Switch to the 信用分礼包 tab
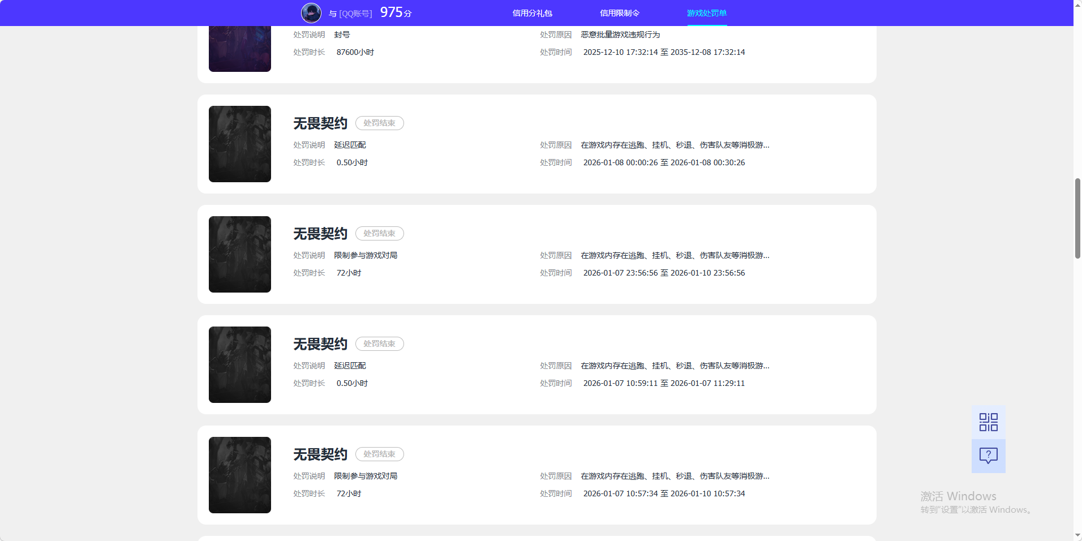This screenshot has width=1082, height=541. (x=531, y=12)
